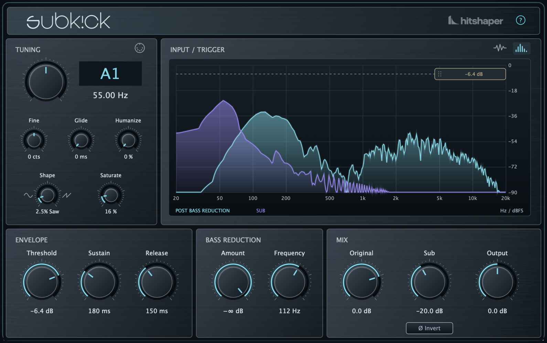Viewport: 547px width, 343px height.
Task: Open the help question mark icon
Action: pyautogui.click(x=521, y=20)
